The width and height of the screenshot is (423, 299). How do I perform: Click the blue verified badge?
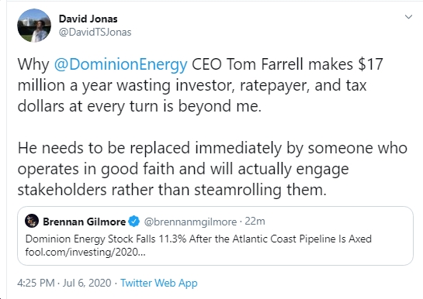133,222
